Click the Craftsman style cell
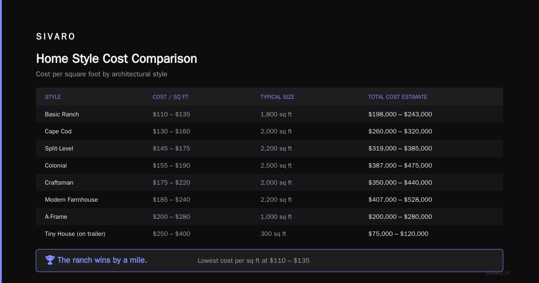Viewport: 539px width, 283px height. 59,182
